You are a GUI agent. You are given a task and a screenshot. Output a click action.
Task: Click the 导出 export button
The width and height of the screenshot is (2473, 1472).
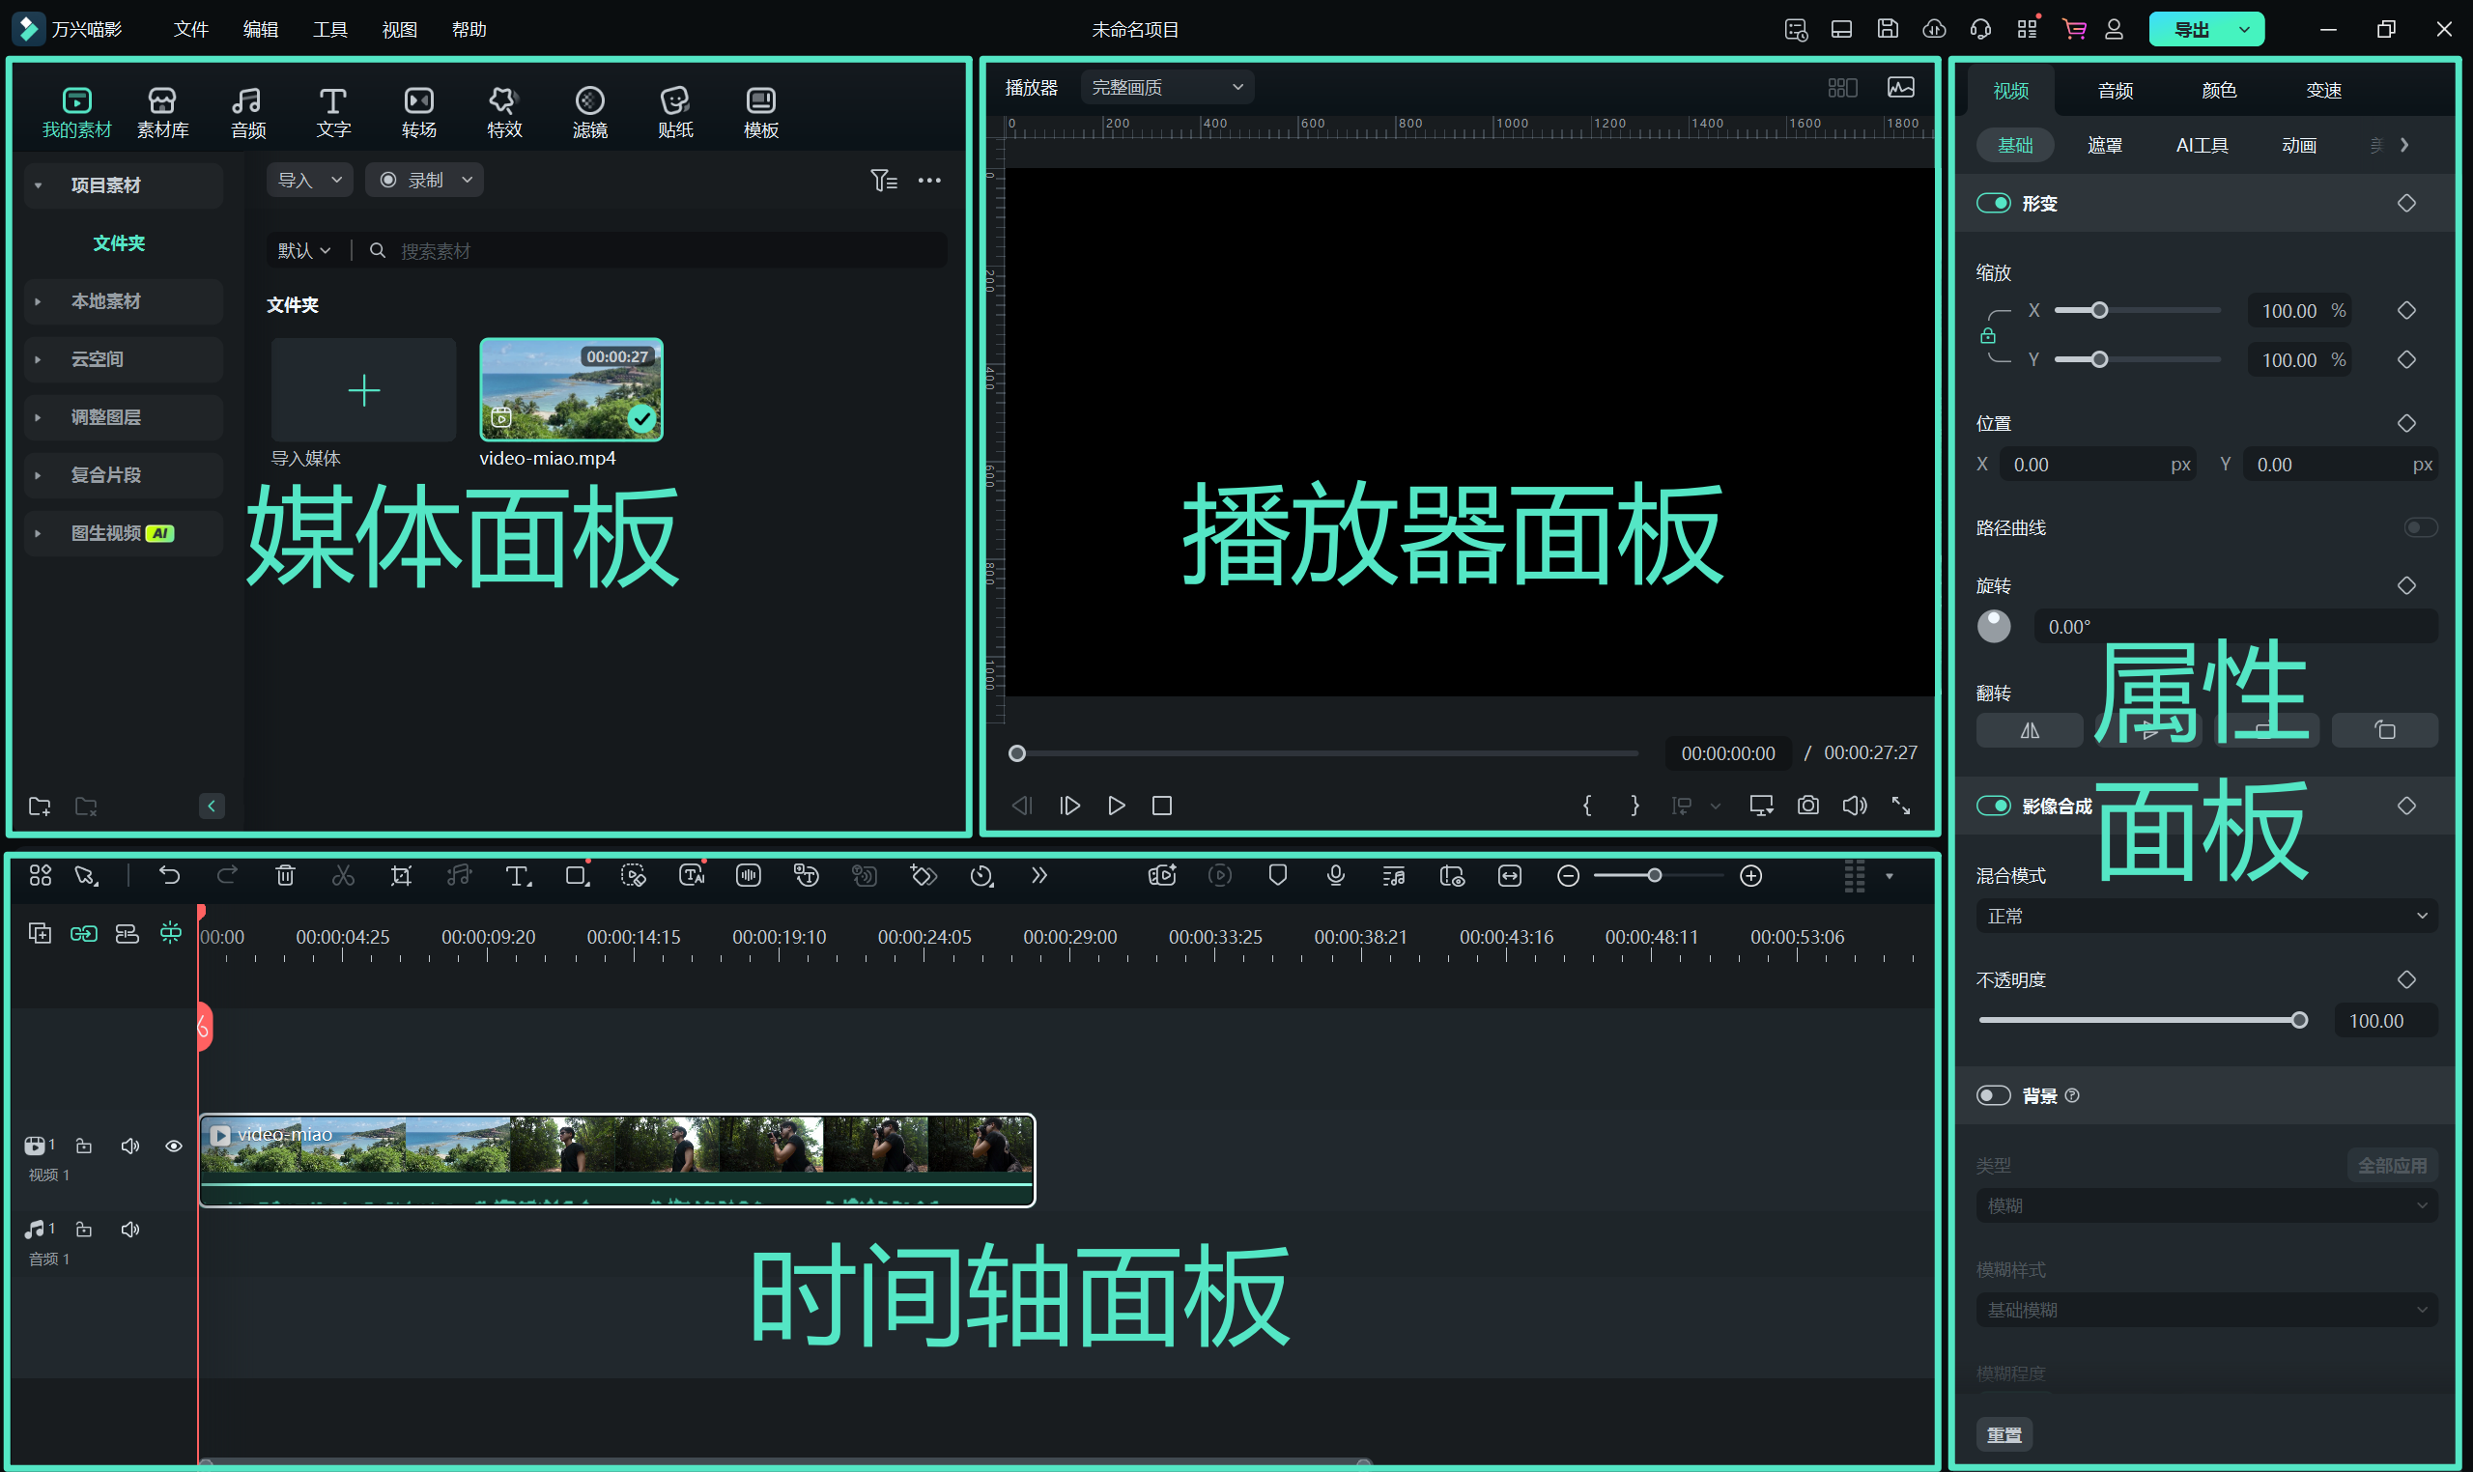pyautogui.click(x=2192, y=29)
